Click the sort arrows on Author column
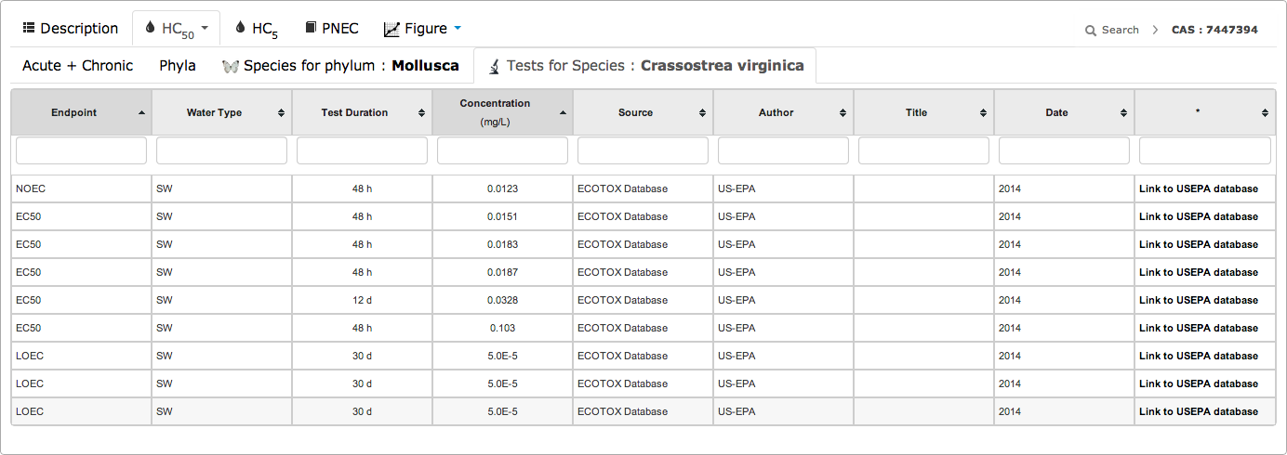The height and width of the screenshot is (455, 1287). [843, 112]
